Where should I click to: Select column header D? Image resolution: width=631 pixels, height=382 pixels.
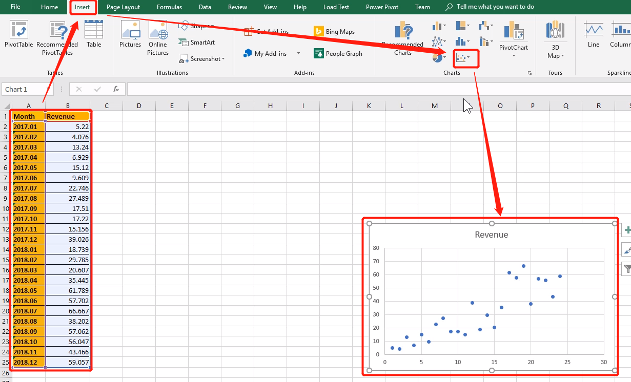[x=139, y=106]
